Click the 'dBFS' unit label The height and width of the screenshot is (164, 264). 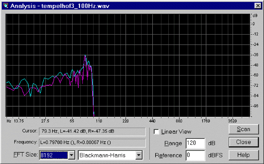tap(215, 155)
